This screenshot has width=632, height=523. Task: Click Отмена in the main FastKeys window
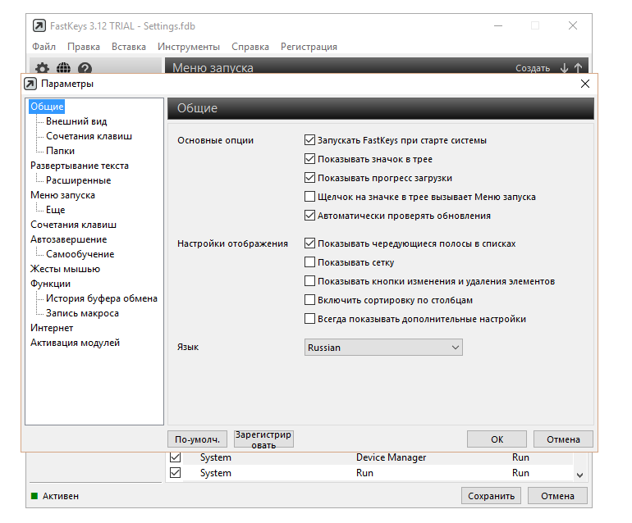pos(557,496)
